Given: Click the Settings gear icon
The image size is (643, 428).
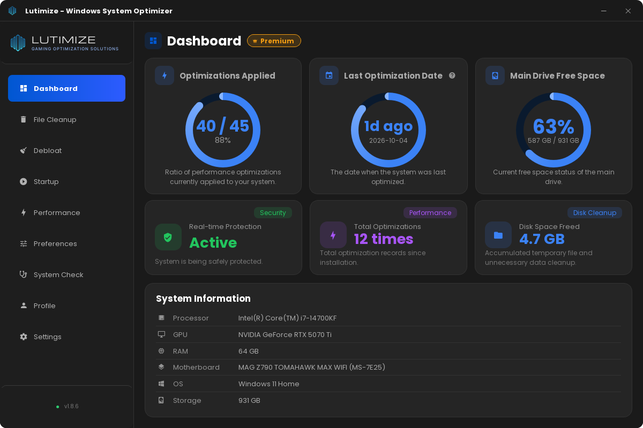Looking at the screenshot, I should [x=24, y=337].
